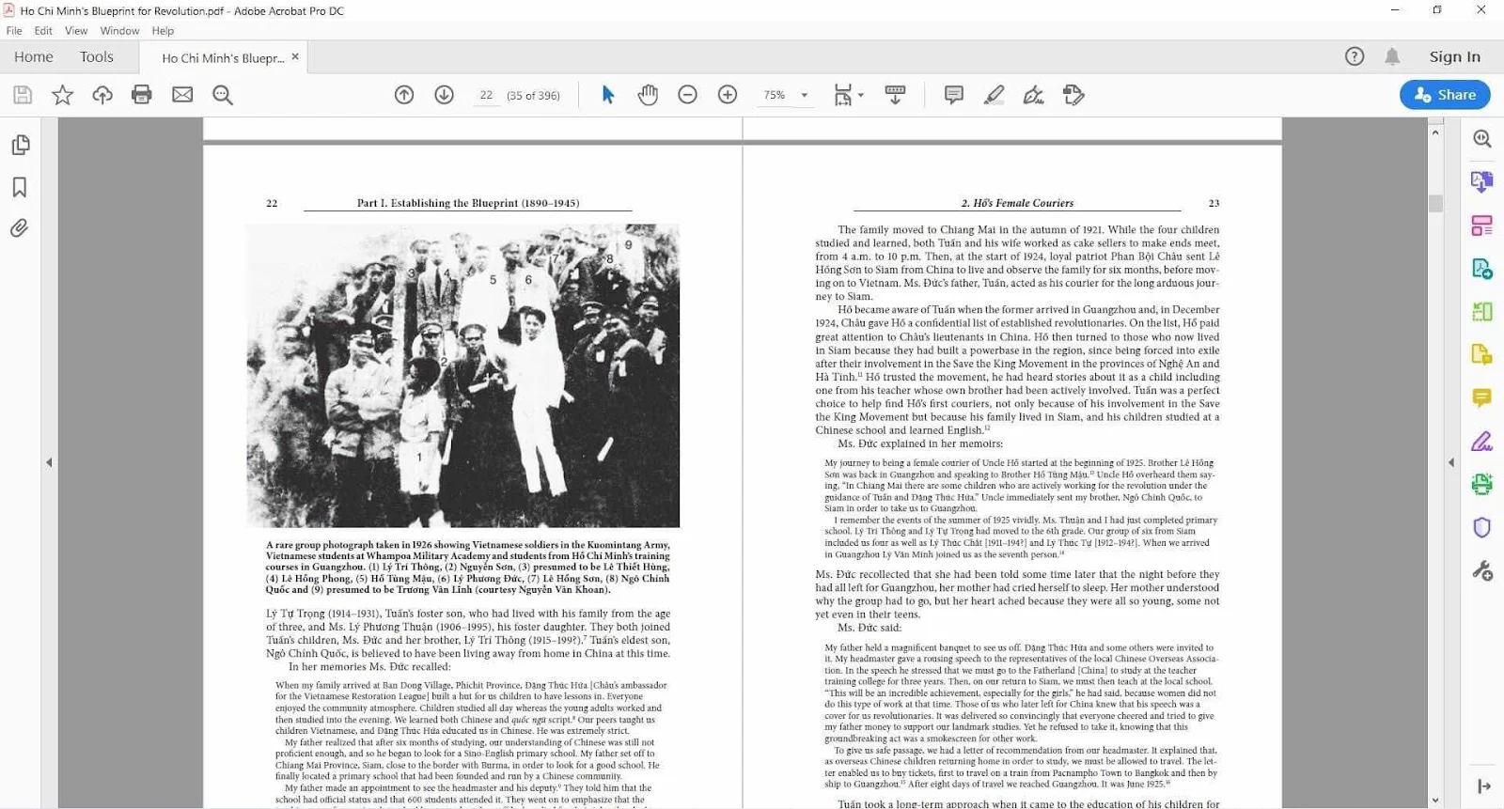Click the scrollbar up arrow
Viewport: 1504px width, 809px height.
coord(1434,132)
